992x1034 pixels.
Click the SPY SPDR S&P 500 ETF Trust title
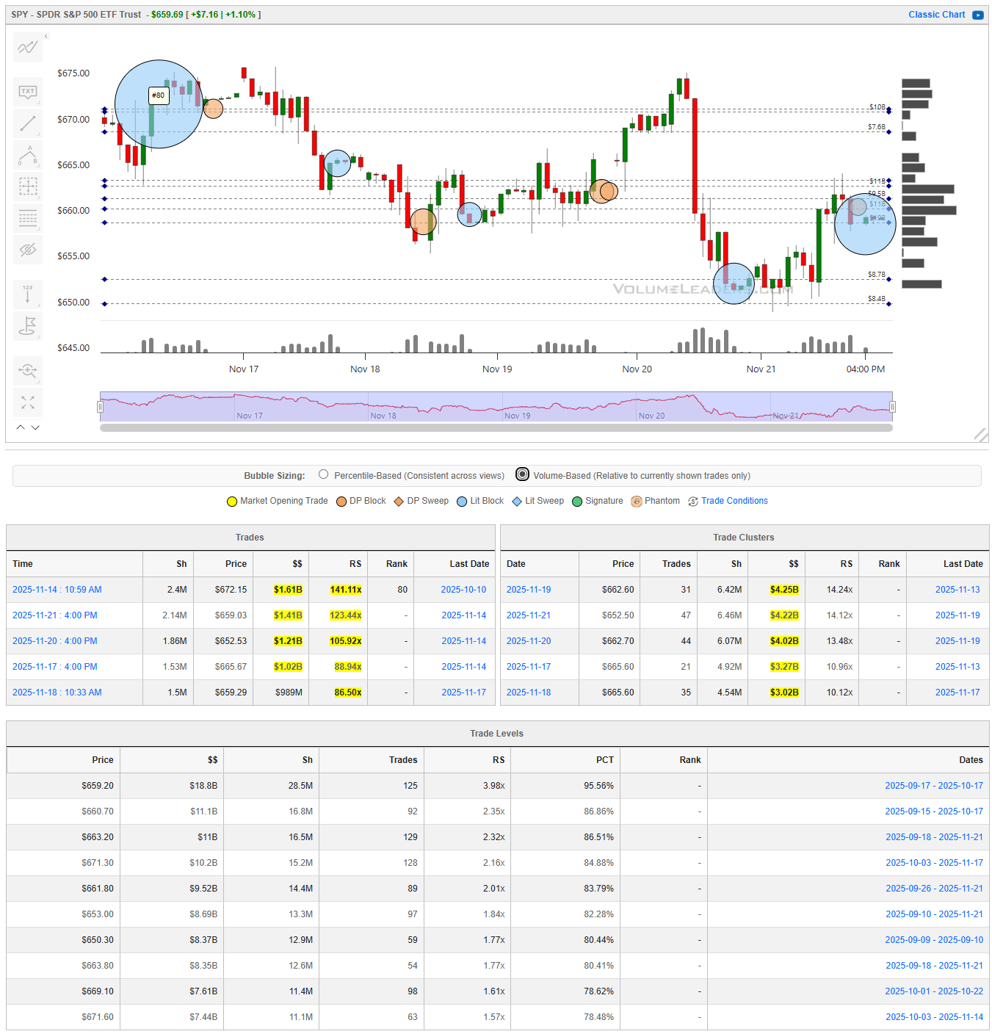(76, 15)
